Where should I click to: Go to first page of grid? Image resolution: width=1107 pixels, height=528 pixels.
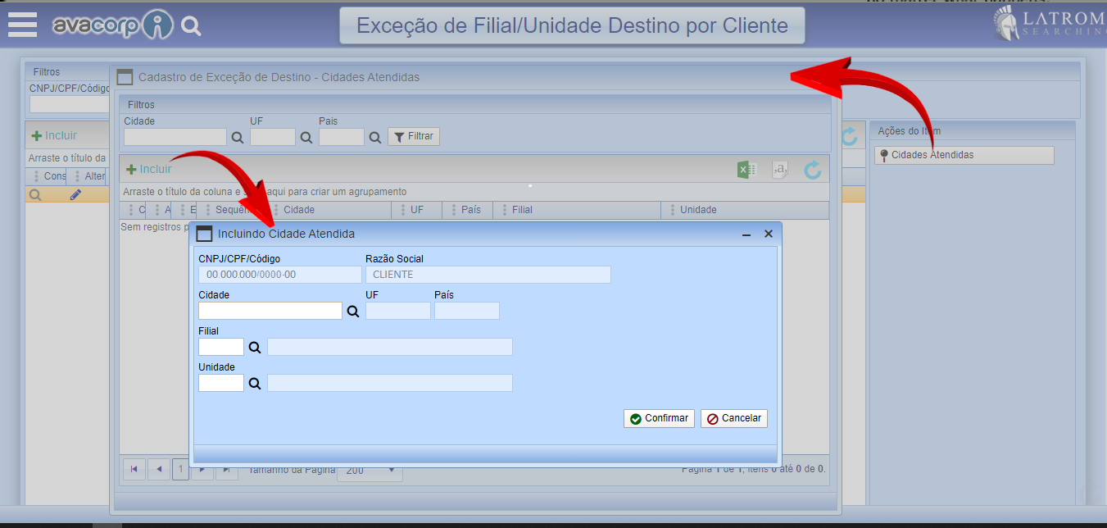pos(134,470)
